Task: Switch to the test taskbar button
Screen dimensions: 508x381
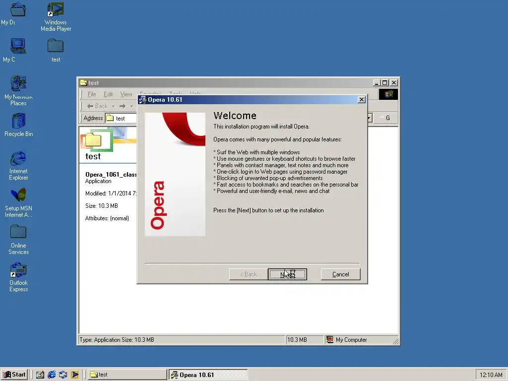Action: point(127,375)
